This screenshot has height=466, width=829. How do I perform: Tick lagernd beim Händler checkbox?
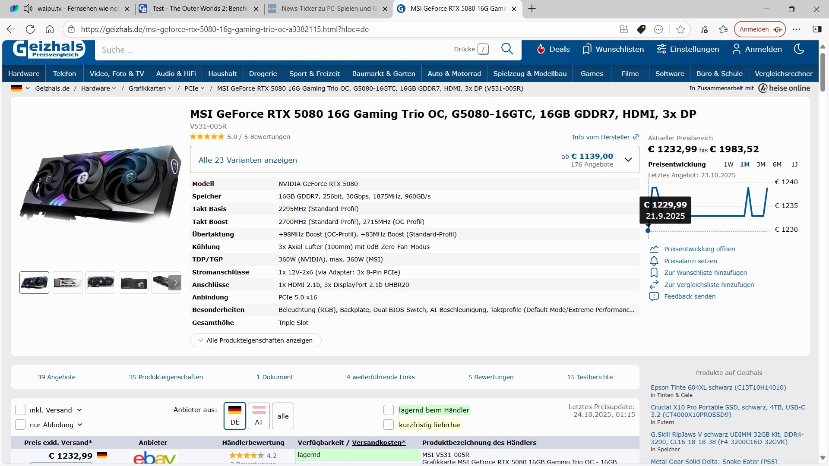pyautogui.click(x=389, y=410)
